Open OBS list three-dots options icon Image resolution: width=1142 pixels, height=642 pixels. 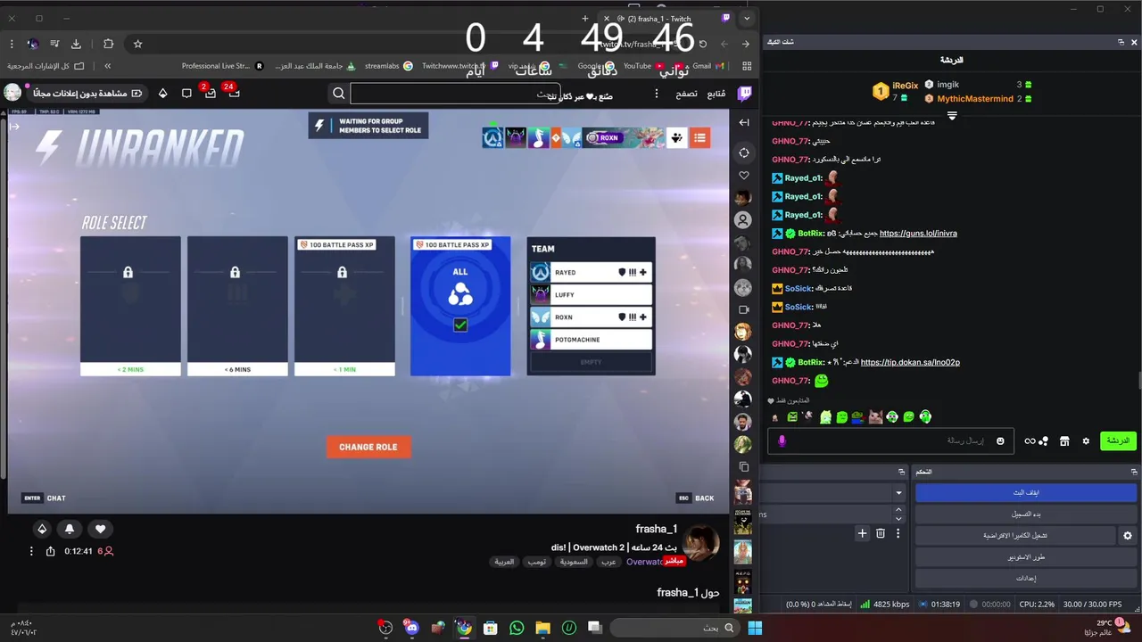[898, 533]
